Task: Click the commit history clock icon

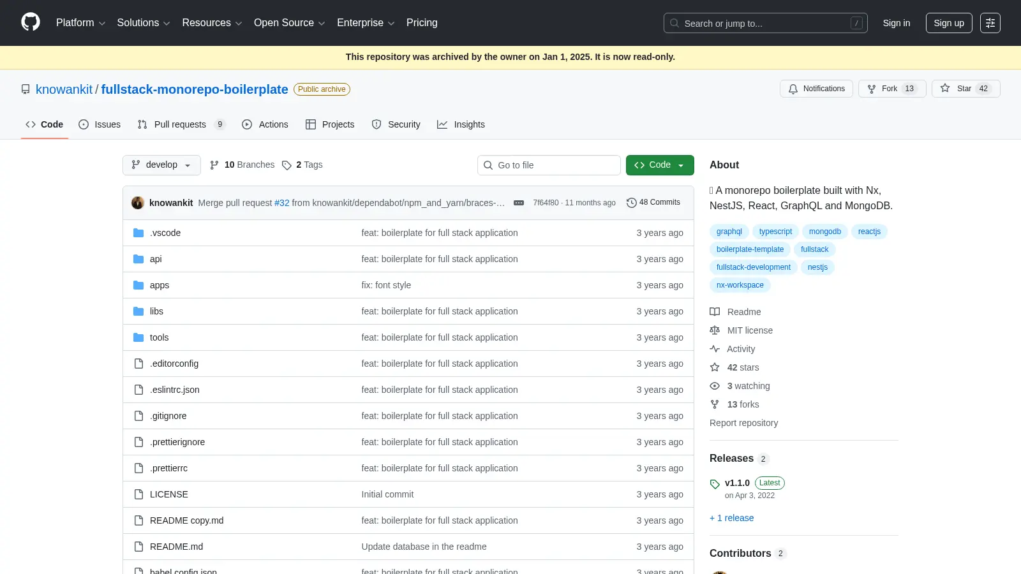Action: 632,203
